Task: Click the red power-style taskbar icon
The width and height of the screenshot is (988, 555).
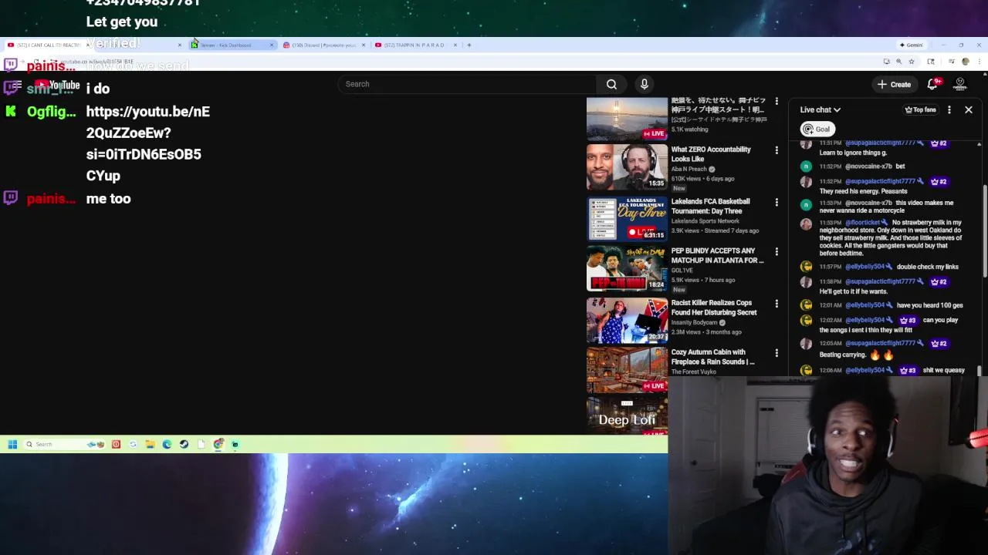Action: [116, 444]
